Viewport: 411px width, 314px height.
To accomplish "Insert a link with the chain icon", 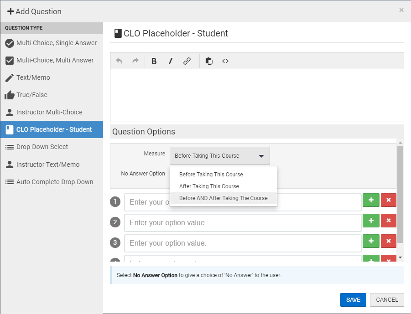I will coord(187,61).
